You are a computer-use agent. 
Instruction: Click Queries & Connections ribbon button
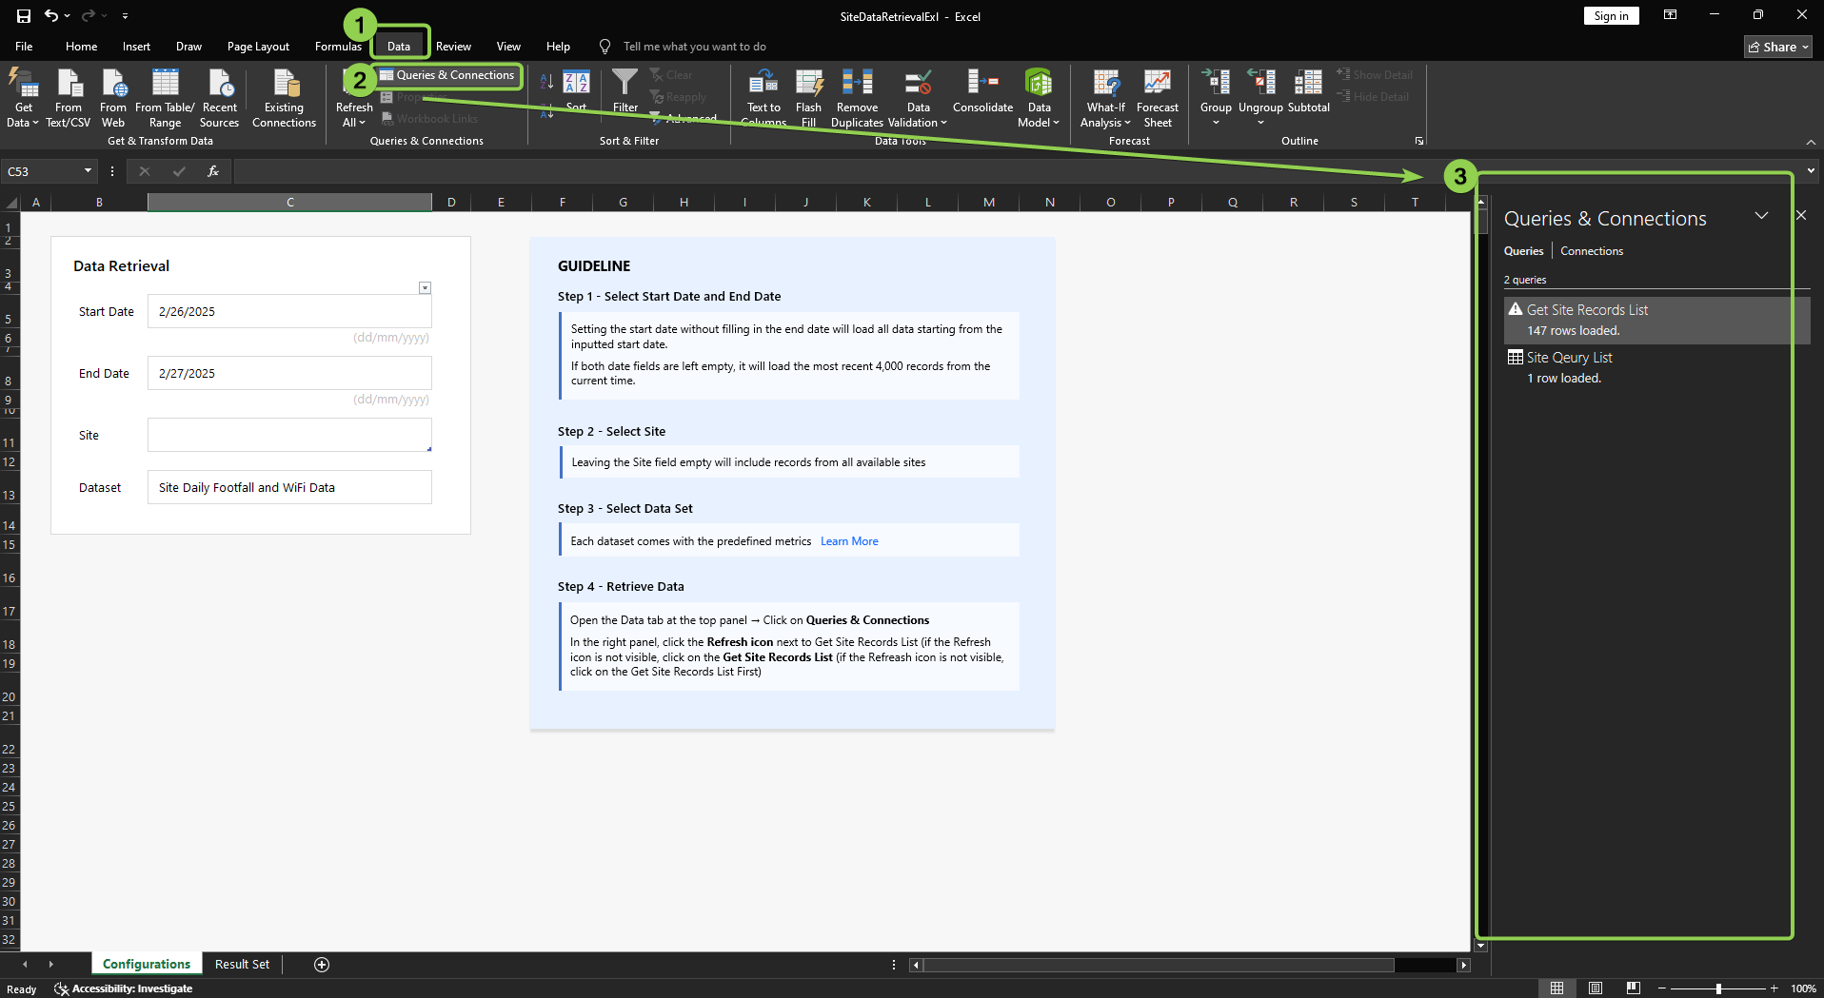tap(447, 75)
